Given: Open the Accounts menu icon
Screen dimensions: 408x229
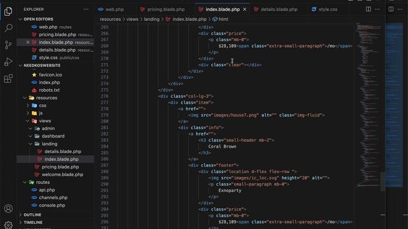Looking at the screenshot, I should [x=8, y=209].
